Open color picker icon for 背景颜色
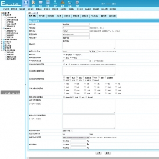Screen dimensions: 159x159 88,141
